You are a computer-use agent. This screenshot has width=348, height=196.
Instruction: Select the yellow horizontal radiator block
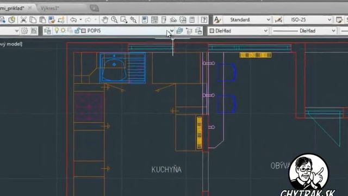(x=256, y=55)
